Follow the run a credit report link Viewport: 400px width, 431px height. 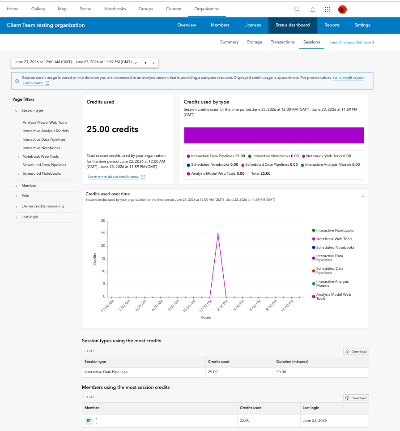pyautogui.click(x=349, y=78)
